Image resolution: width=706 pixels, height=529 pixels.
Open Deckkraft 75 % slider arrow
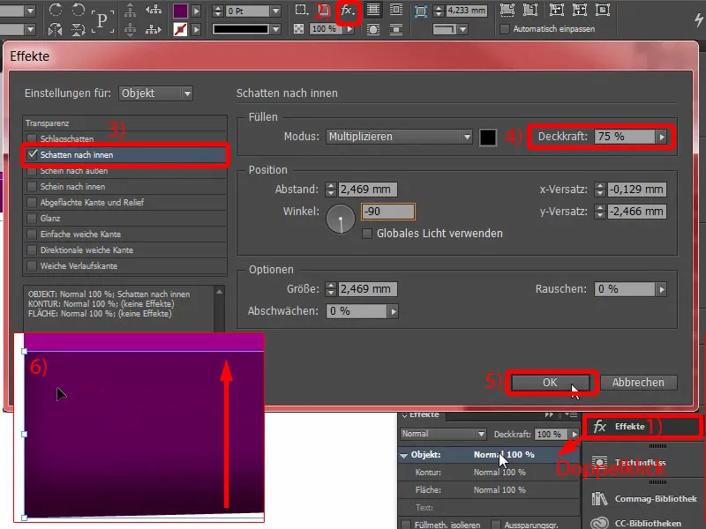(x=661, y=137)
